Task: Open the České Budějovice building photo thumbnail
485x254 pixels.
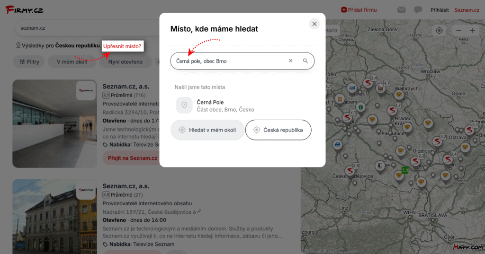Action: 55,216
